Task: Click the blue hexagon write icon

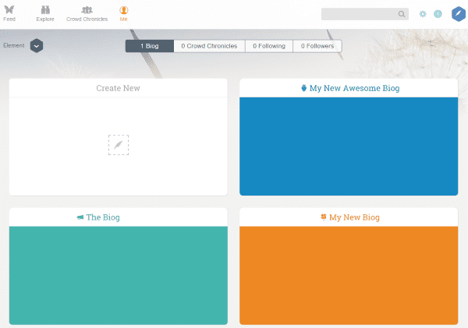Action: (458, 13)
